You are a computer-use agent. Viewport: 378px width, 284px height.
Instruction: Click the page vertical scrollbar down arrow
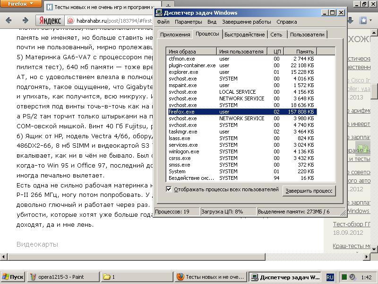[374, 249]
